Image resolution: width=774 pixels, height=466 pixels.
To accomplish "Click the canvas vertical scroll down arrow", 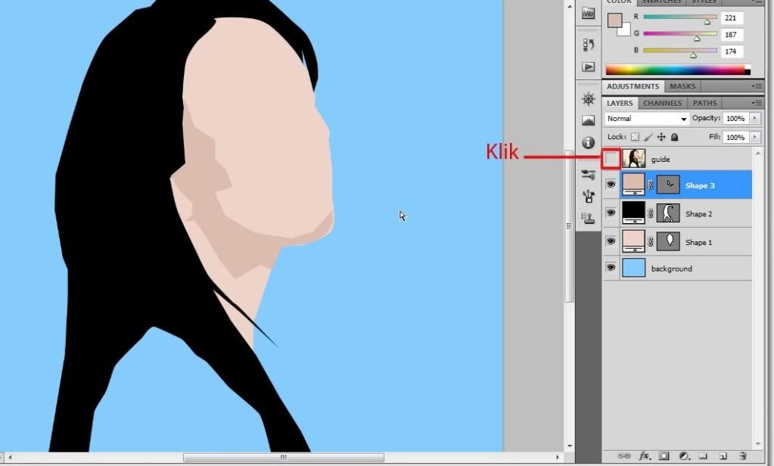I will (569, 446).
